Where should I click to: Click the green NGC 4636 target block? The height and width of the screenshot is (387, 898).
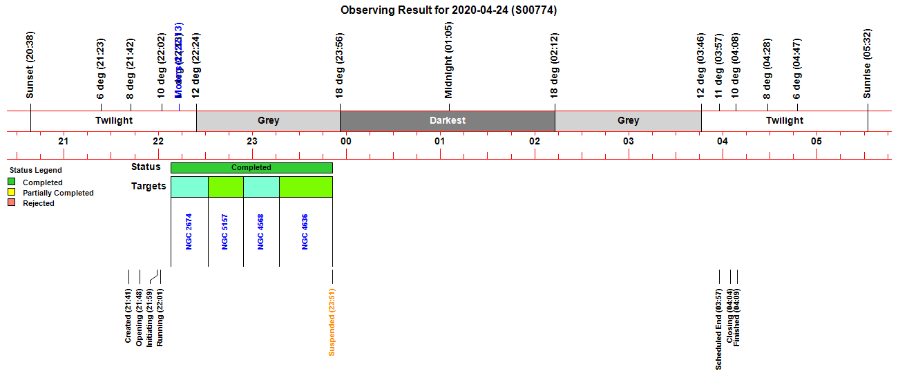click(x=306, y=187)
